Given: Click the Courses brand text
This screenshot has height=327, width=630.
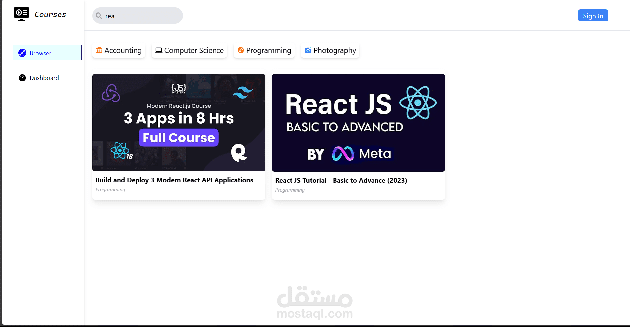Looking at the screenshot, I should [50, 15].
